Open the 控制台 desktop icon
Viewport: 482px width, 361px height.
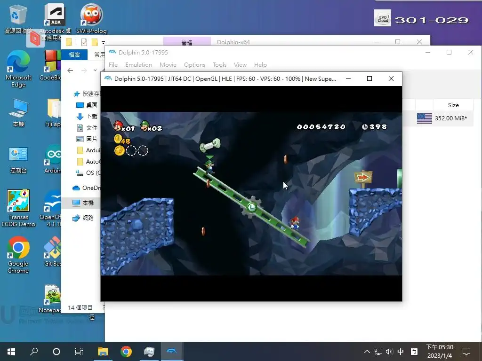(x=18, y=160)
